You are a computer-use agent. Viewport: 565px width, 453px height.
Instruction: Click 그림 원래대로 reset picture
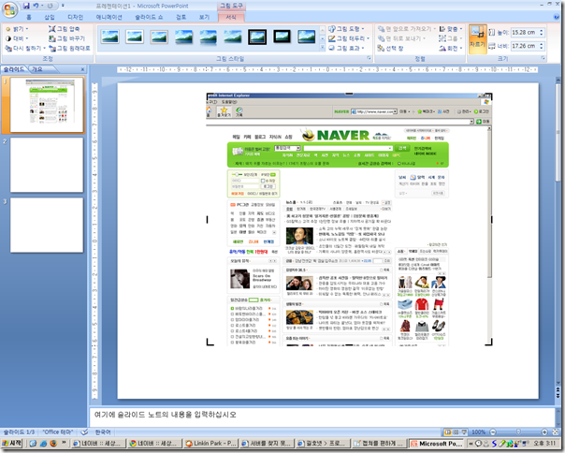click(x=70, y=48)
